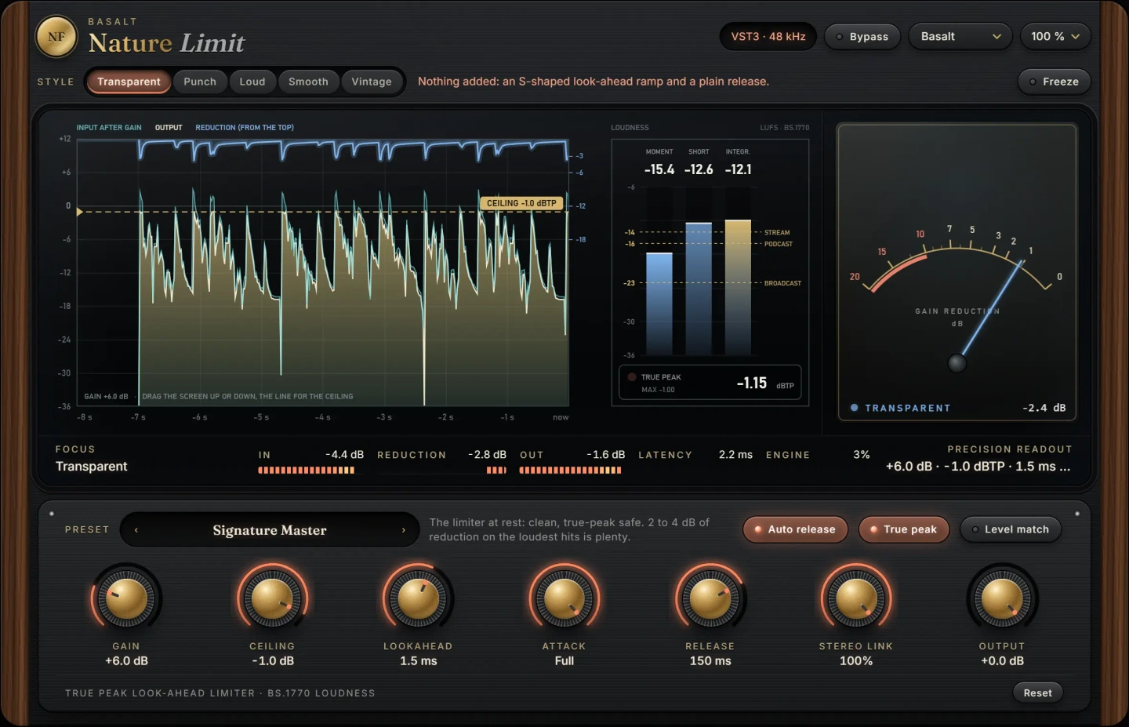Click the short-term loudness -12.6 value
Screen dimensions: 1129x727
click(x=699, y=169)
